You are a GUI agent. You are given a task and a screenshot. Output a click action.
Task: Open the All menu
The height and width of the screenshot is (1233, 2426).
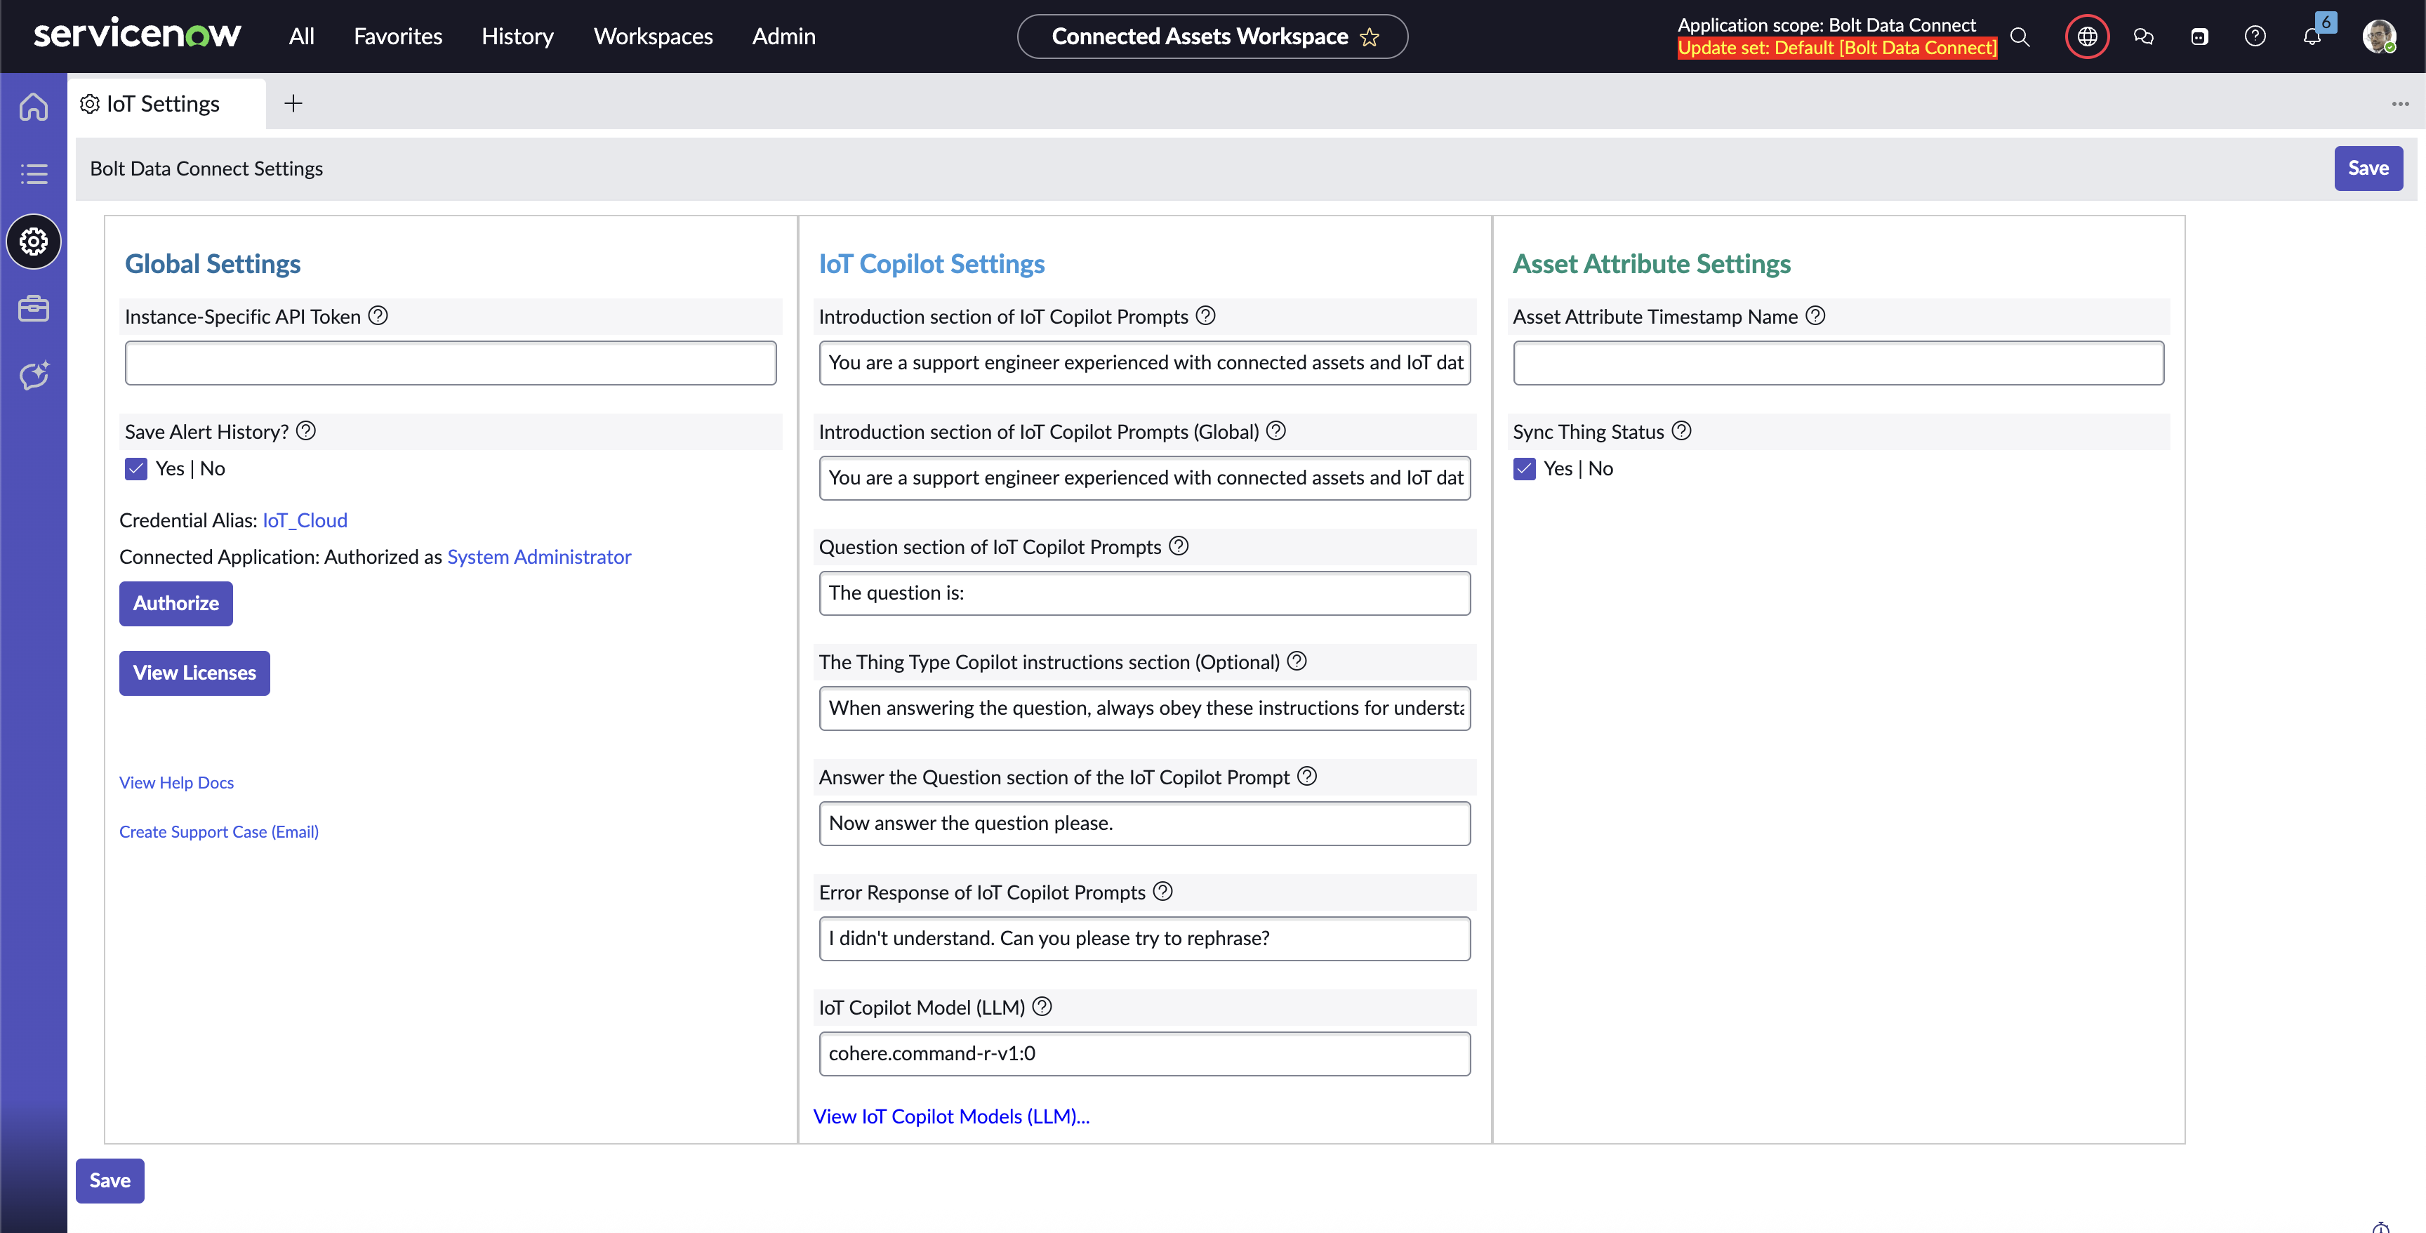click(301, 37)
